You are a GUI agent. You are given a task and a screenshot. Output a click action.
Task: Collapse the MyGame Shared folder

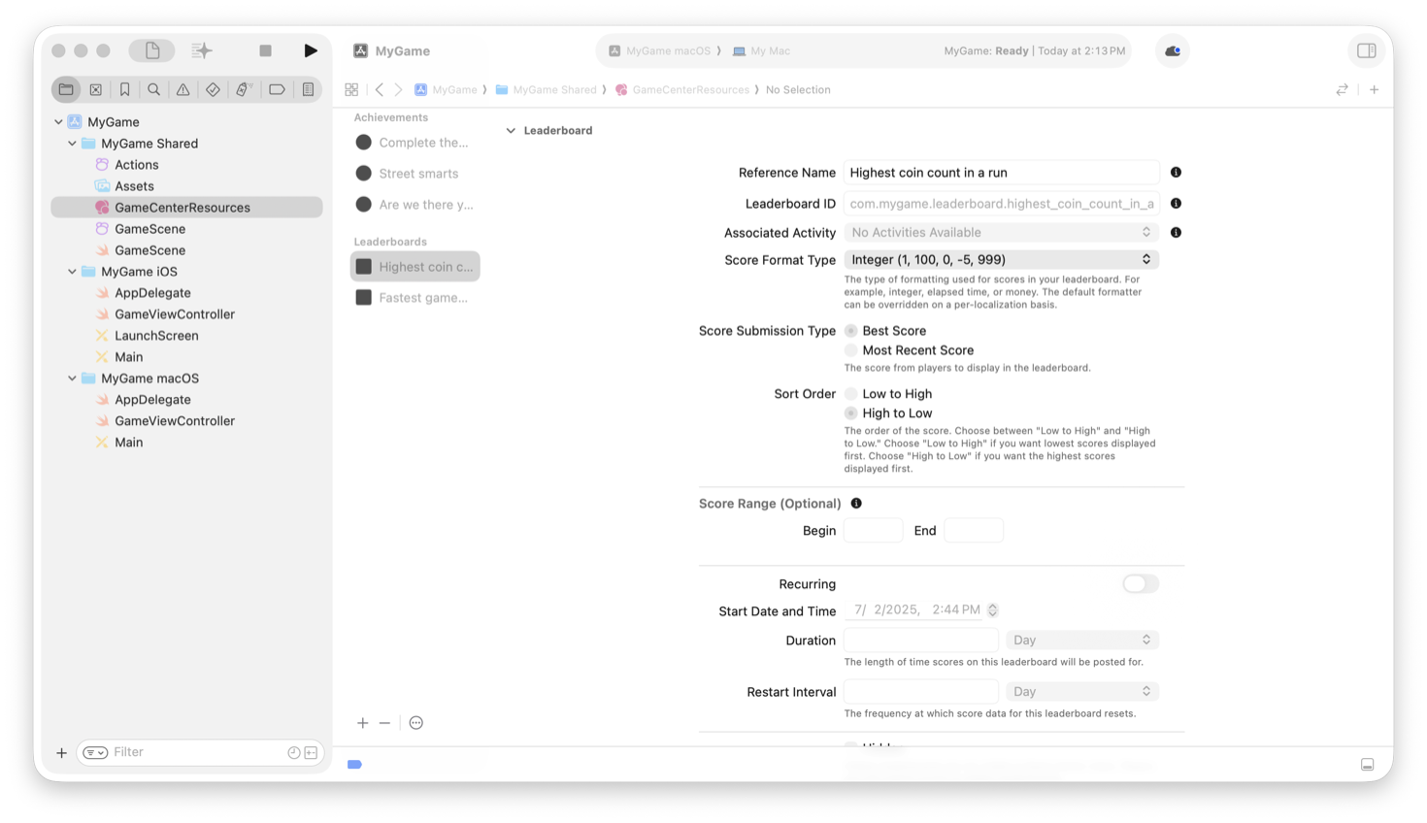72,143
